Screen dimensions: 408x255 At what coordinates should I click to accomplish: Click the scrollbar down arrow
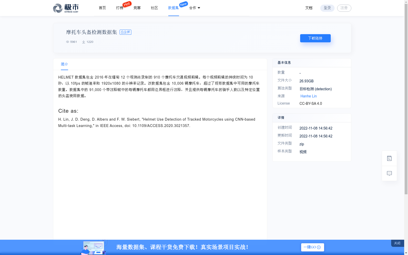coord(406,253)
